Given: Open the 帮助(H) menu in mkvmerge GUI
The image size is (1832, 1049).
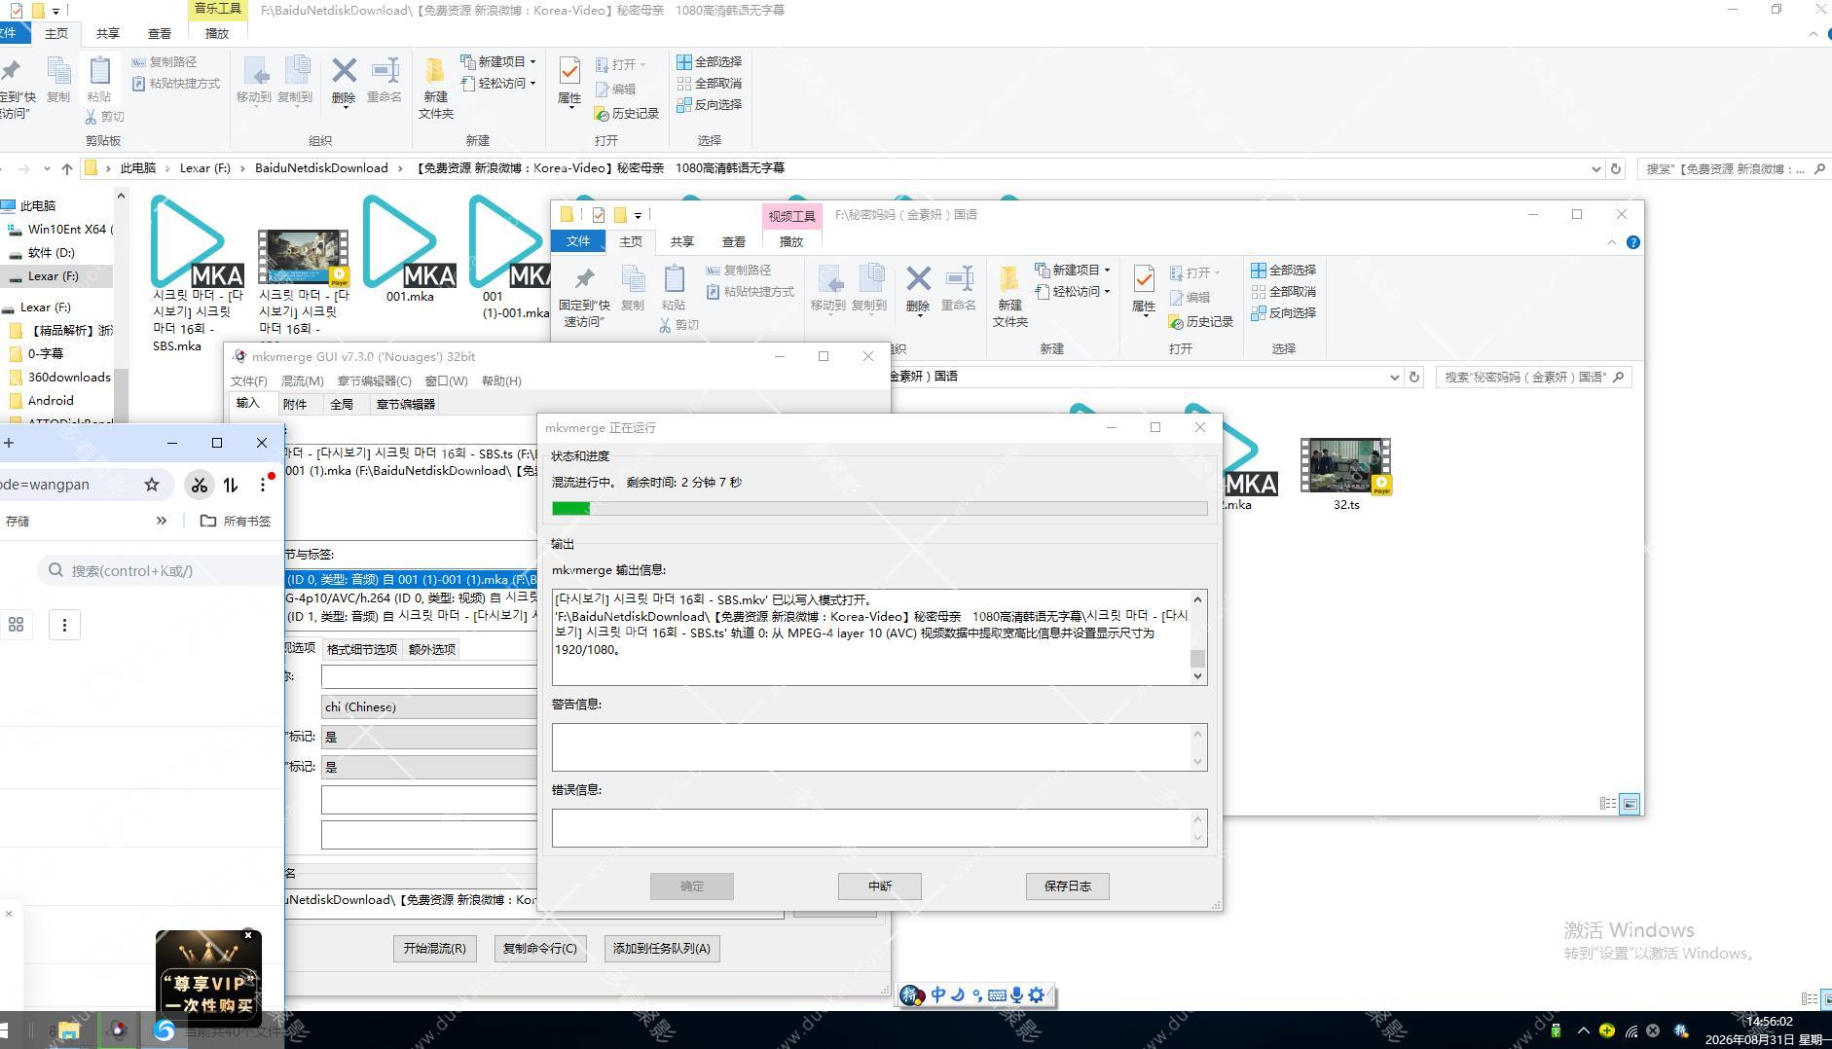Looking at the screenshot, I should tap(501, 380).
